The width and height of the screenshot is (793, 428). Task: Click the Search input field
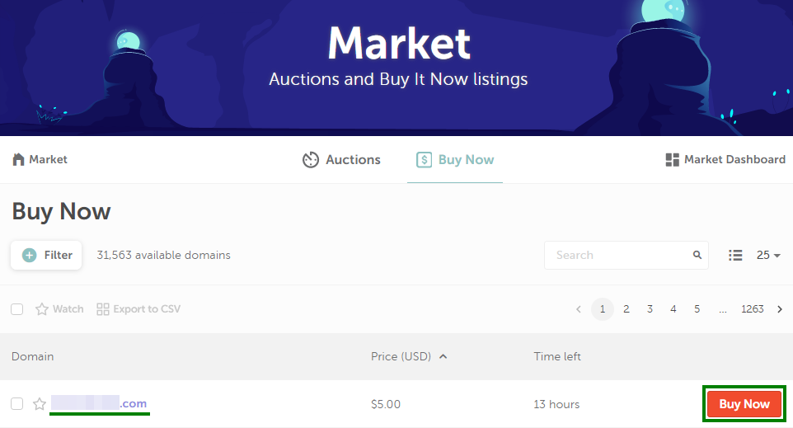(x=626, y=255)
